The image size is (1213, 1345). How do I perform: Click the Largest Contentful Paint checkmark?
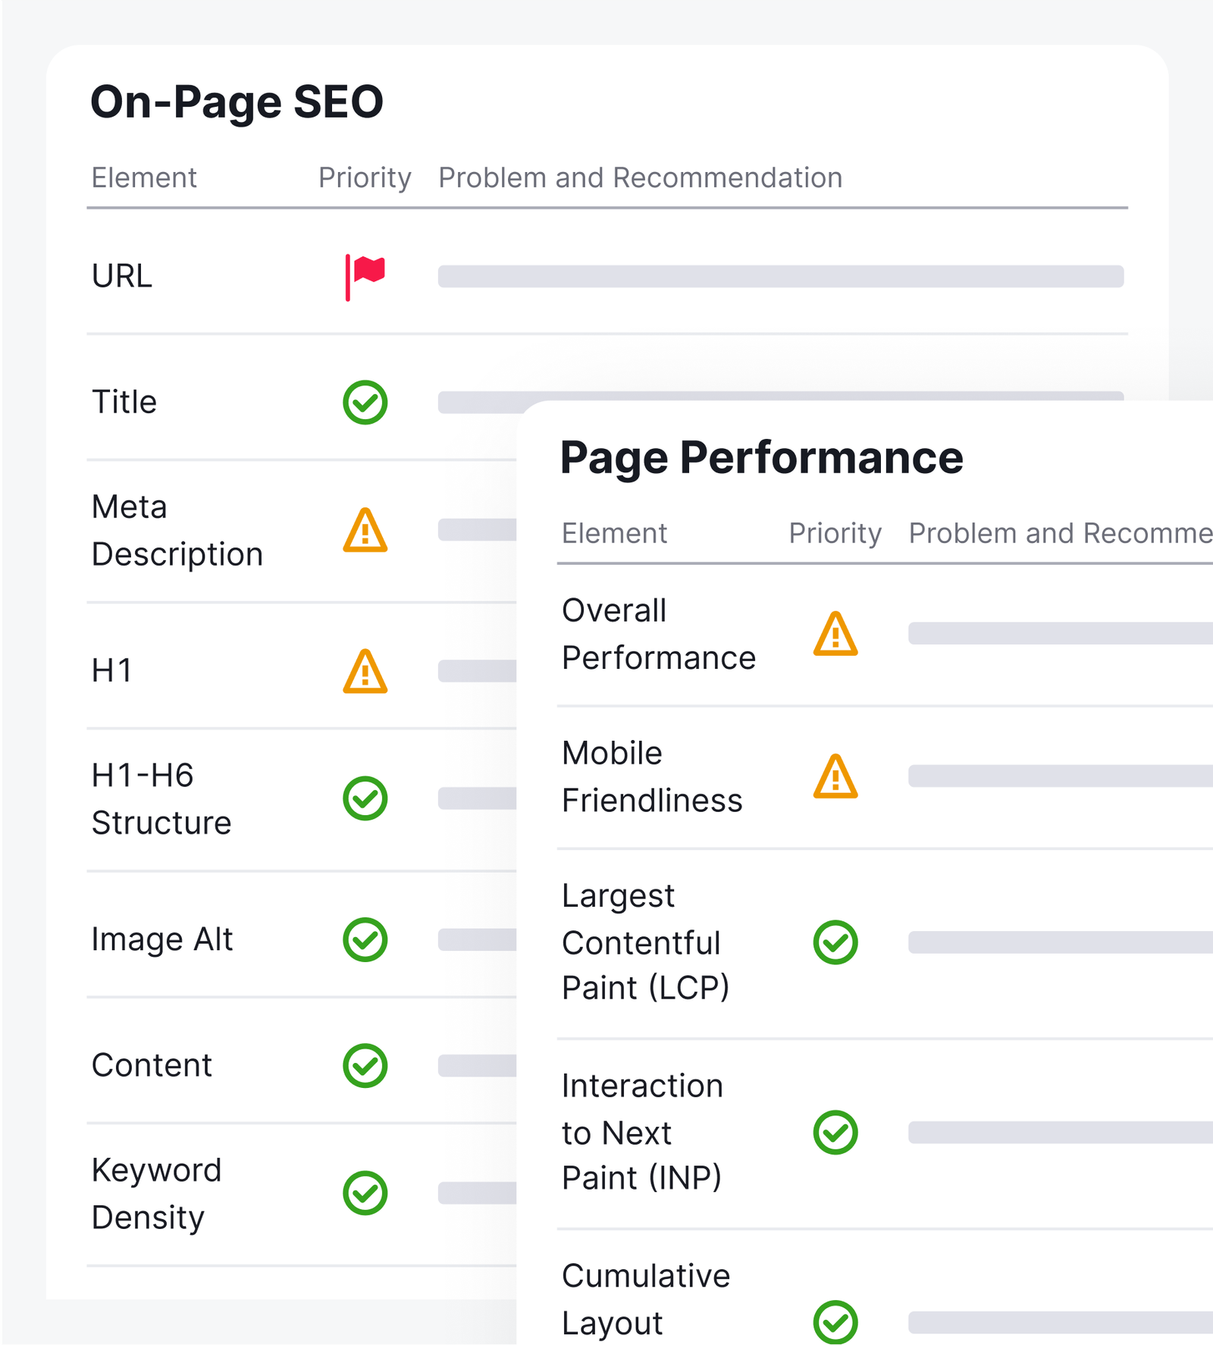tap(835, 942)
